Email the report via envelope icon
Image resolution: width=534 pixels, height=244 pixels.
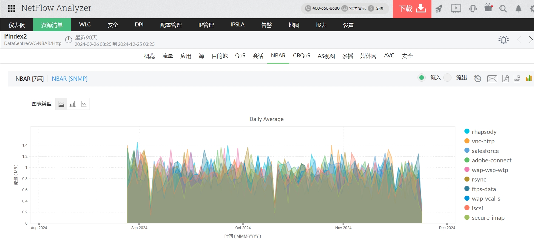click(492, 79)
